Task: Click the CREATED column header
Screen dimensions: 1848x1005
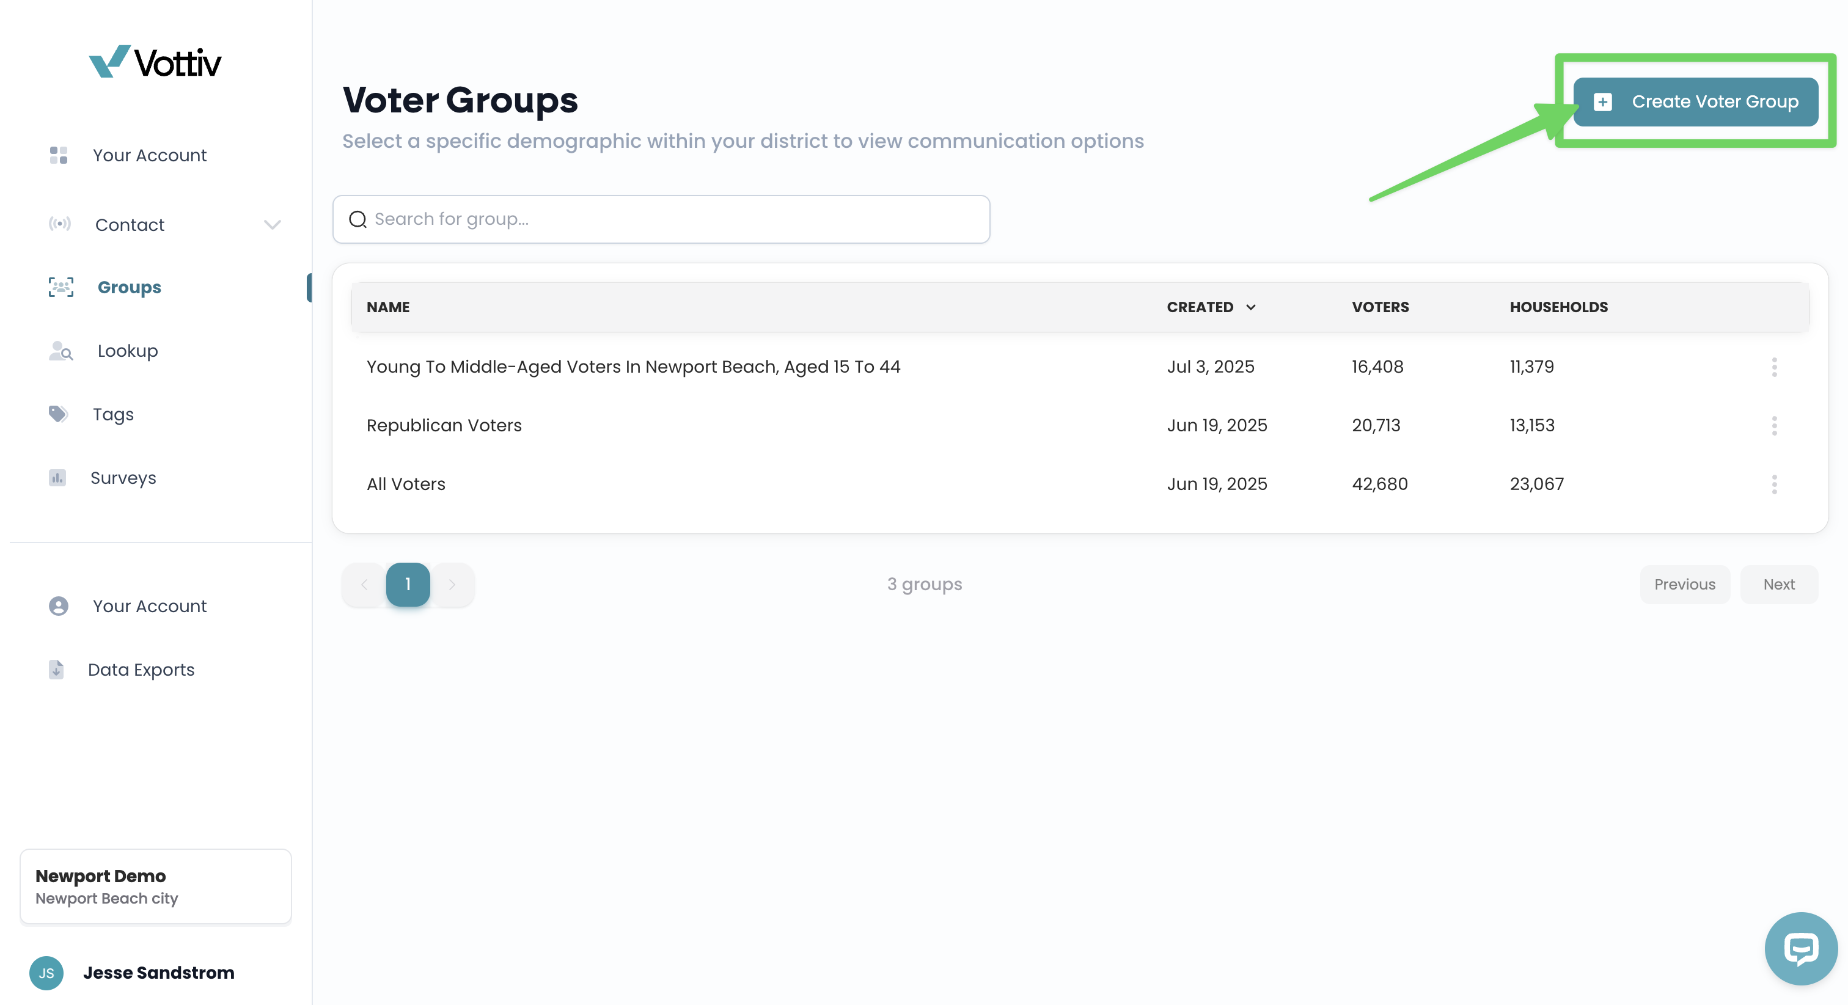Action: pyautogui.click(x=1200, y=307)
